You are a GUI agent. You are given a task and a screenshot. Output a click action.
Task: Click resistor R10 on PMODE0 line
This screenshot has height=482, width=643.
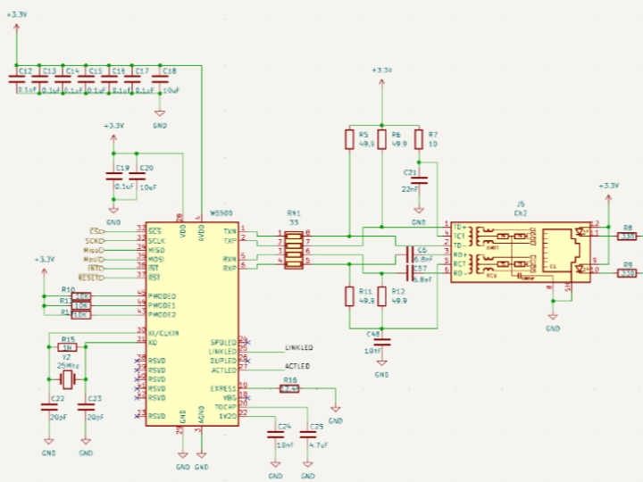[80, 295]
